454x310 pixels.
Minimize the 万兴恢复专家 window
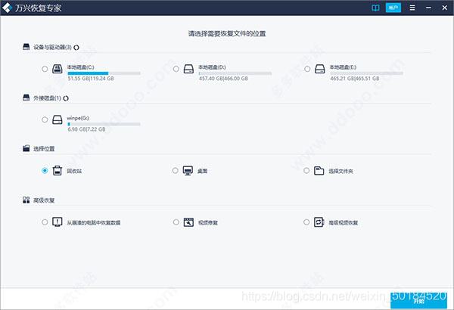tap(428, 8)
